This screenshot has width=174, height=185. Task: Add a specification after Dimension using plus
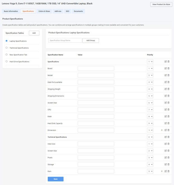tap(162, 130)
